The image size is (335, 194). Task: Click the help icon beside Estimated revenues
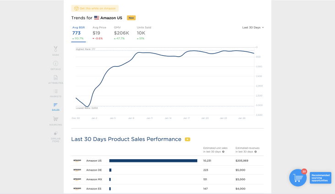pyautogui.click(x=255, y=152)
